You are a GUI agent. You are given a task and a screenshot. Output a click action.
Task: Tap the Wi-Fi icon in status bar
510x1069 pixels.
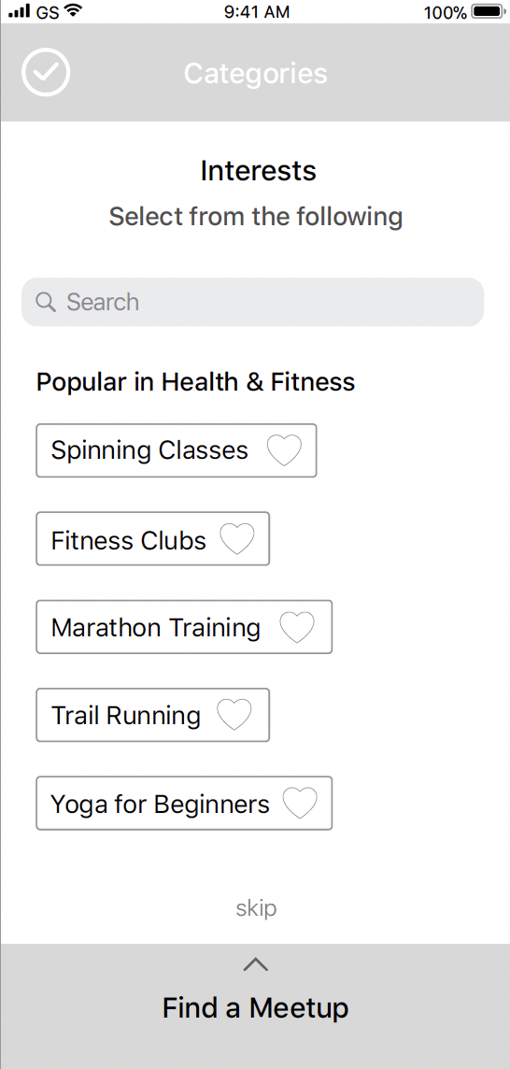click(x=72, y=11)
